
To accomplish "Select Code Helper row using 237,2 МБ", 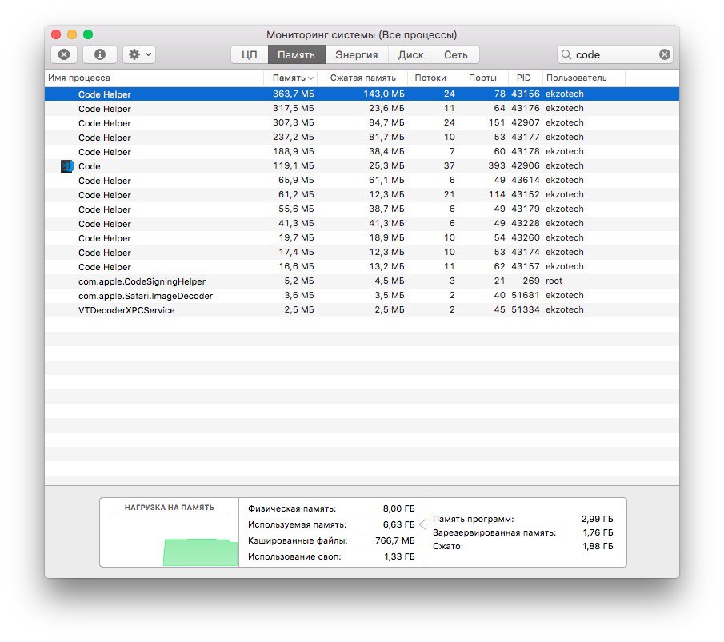I will (x=362, y=137).
